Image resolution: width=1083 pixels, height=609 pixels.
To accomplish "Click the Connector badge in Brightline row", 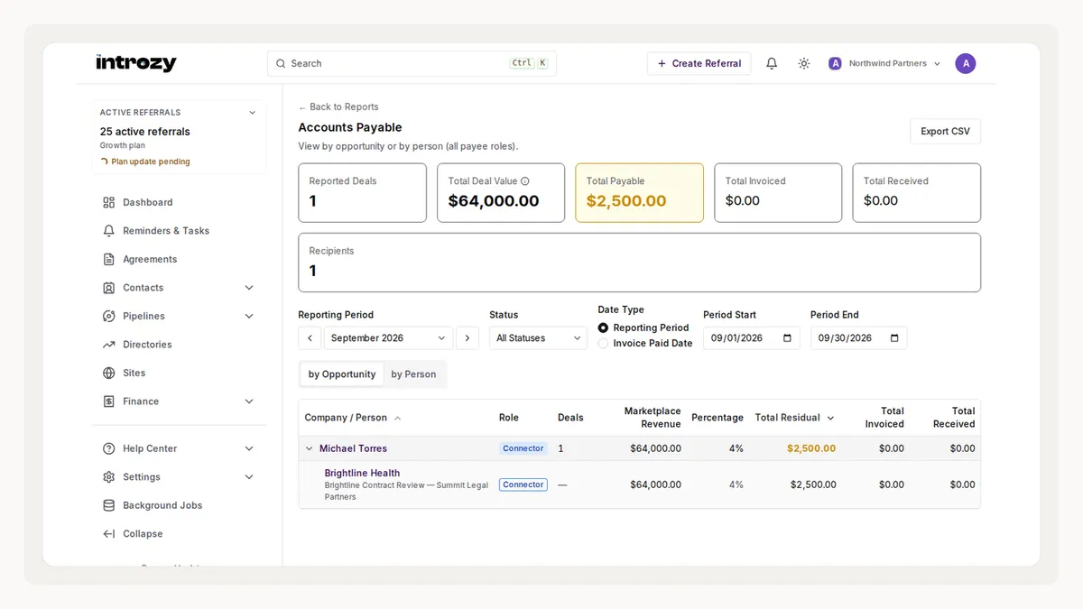I will pyautogui.click(x=523, y=484).
